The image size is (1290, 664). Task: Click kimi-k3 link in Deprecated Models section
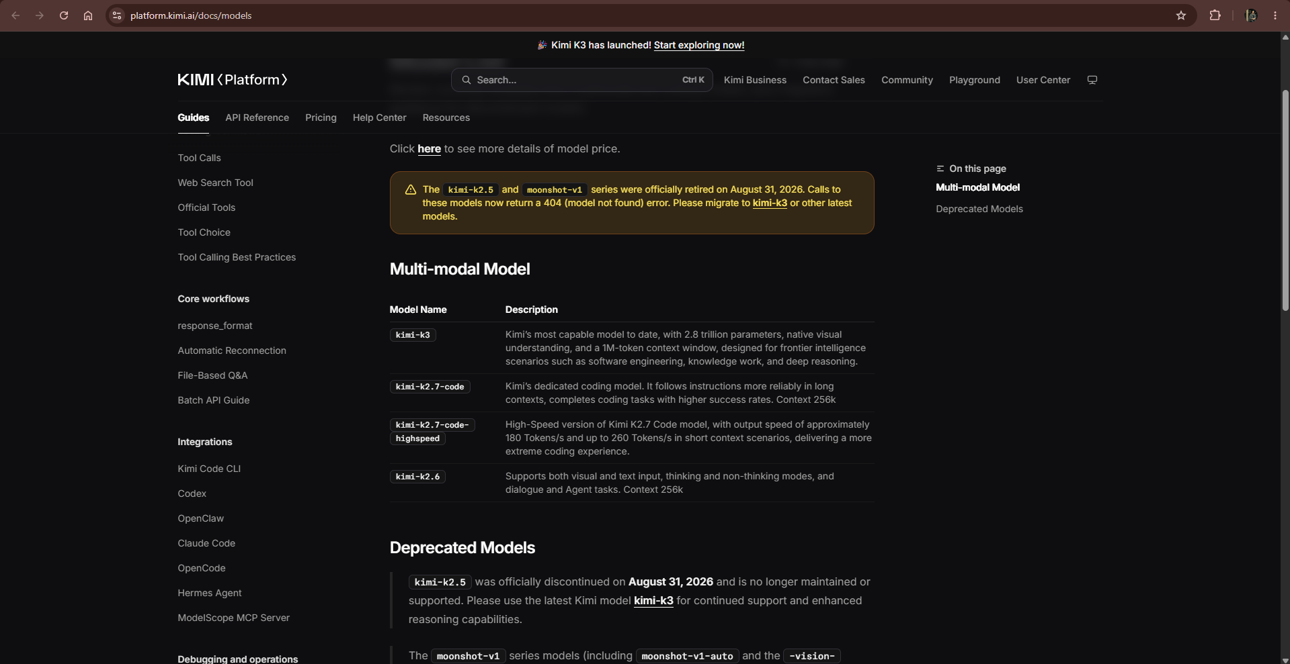[x=653, y=600]
